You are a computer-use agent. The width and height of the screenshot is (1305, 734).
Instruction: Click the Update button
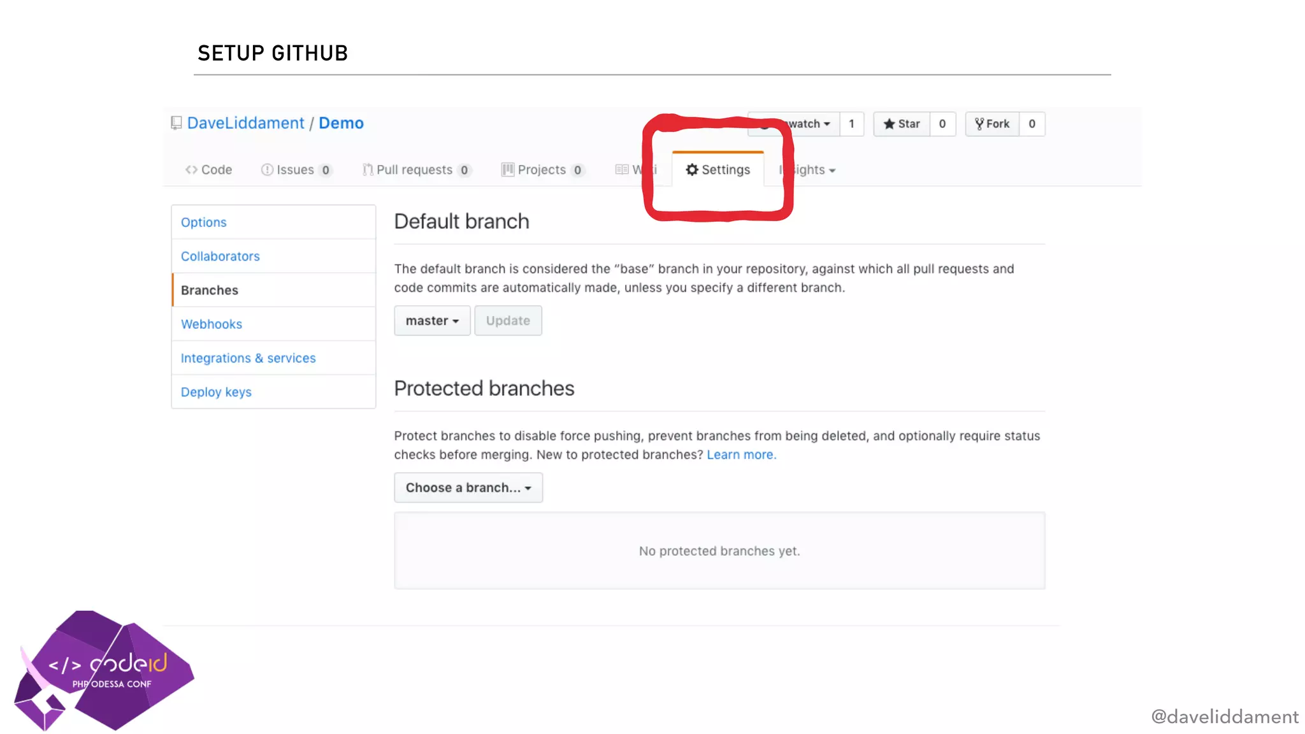pos(508,320)
